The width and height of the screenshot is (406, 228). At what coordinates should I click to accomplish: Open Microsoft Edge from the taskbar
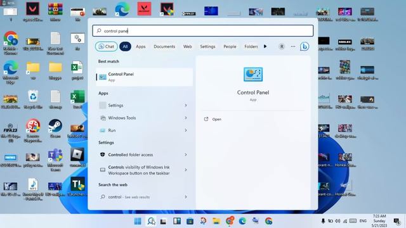coord(242,221)
